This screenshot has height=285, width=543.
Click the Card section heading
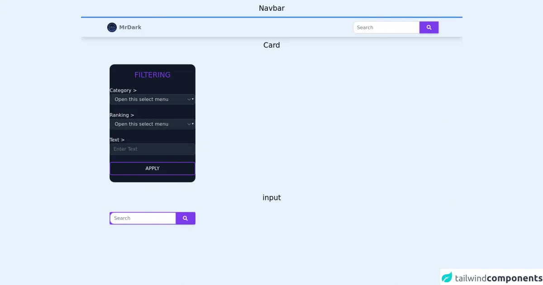(271, 45)
